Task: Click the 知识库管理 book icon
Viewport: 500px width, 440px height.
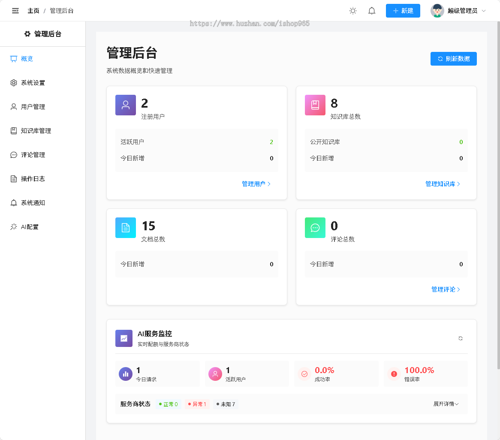Action: [x=13, y=131]
